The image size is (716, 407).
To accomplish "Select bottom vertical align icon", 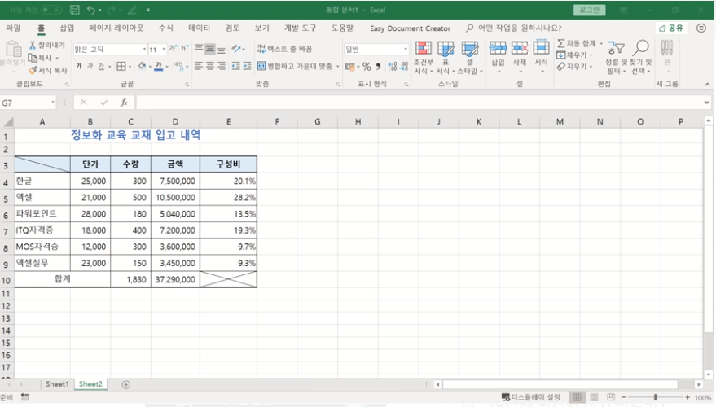I will coord(221,48).
